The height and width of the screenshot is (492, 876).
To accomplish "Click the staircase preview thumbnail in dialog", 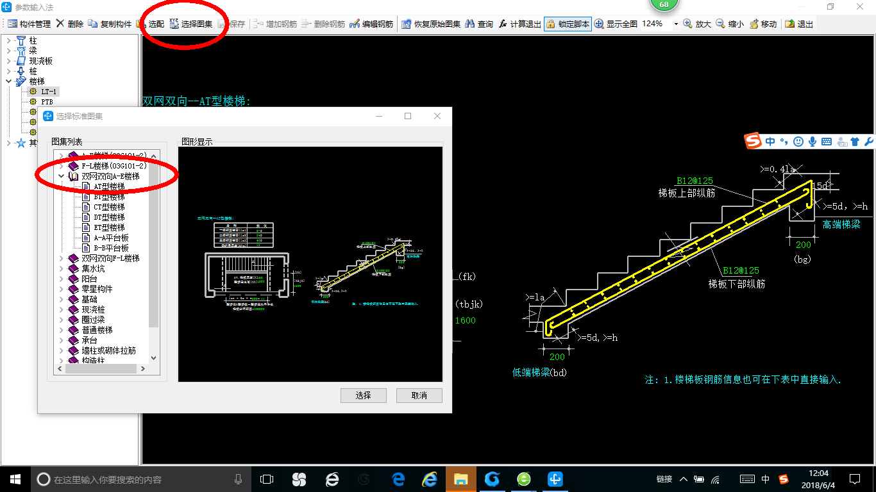I will point(310,265).
